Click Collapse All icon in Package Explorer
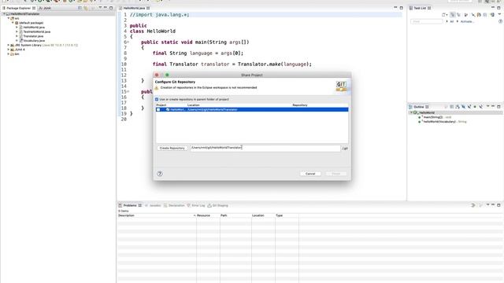The width and height of the screenshot is (504, 283). click(x=80, y=8)
